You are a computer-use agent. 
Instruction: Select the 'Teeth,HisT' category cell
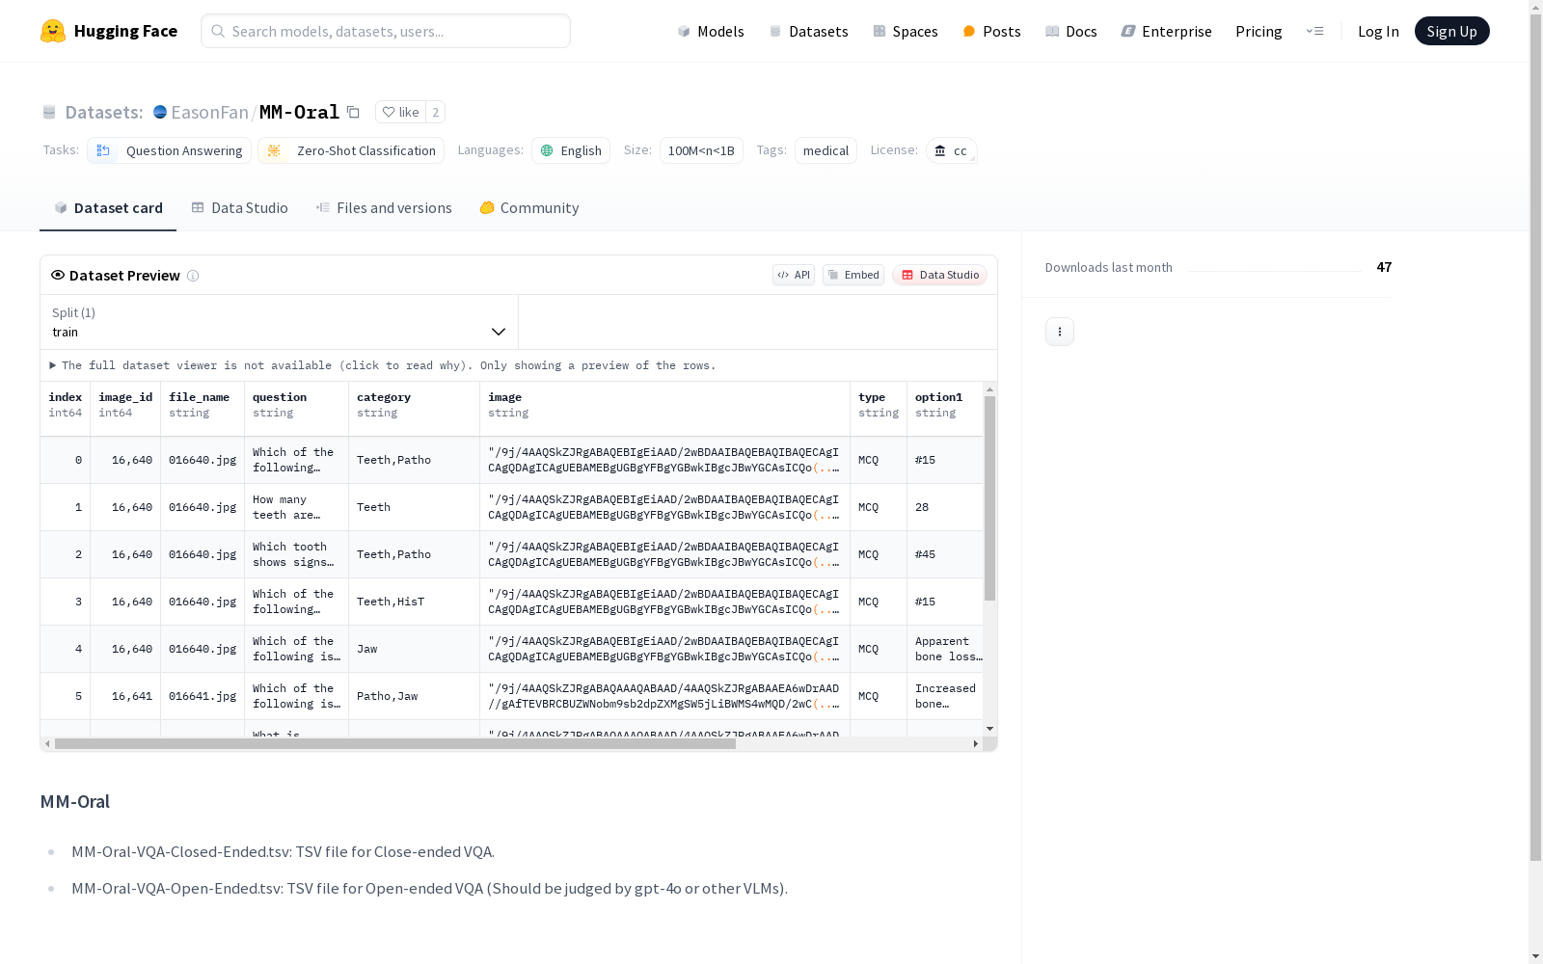[x=415, y=602]
